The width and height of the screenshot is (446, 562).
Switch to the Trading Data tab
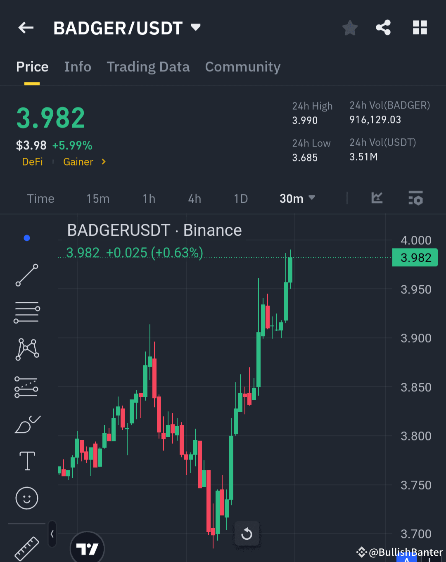pos(148,67)
